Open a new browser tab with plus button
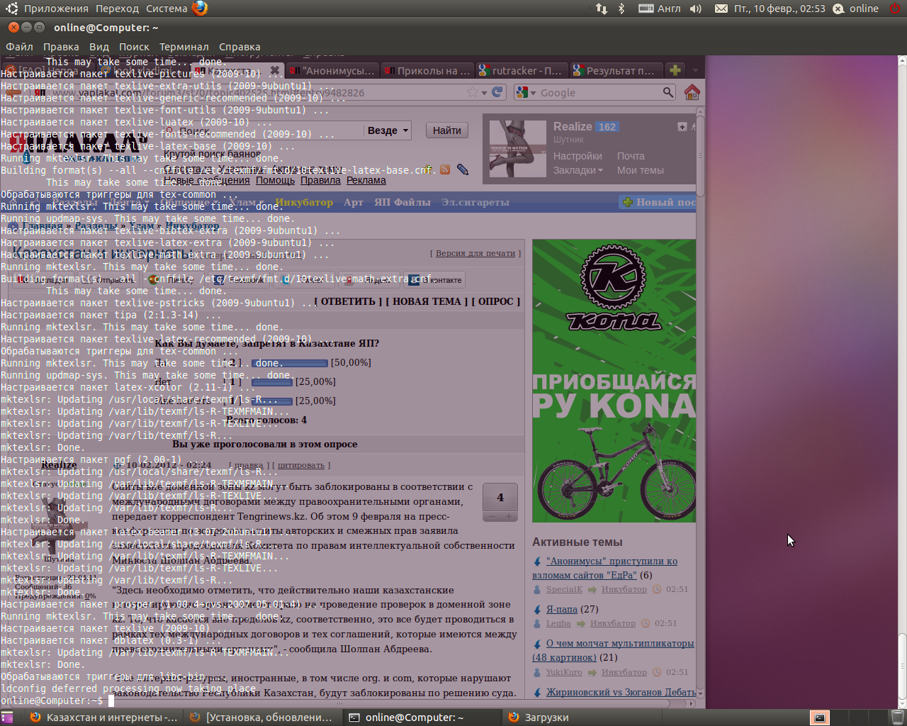Image resolution: width=907 pixels, height=726 pixels. [x=675, y=70]
